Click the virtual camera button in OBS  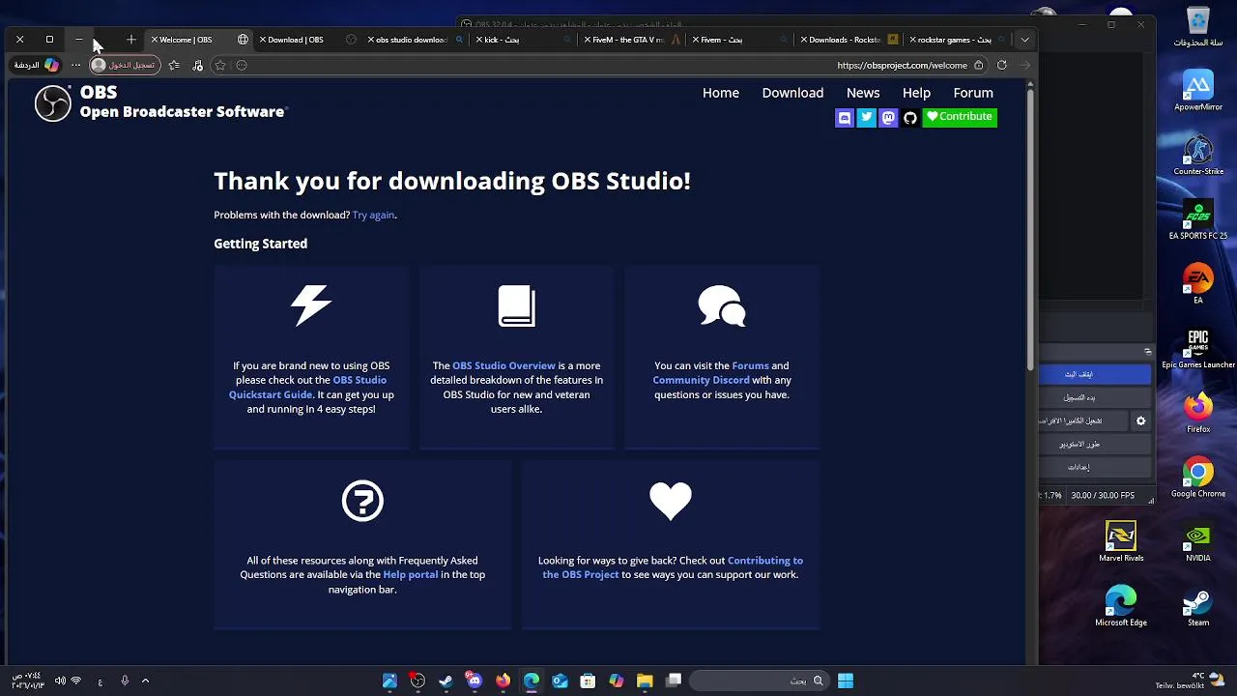coord(1083,421)
